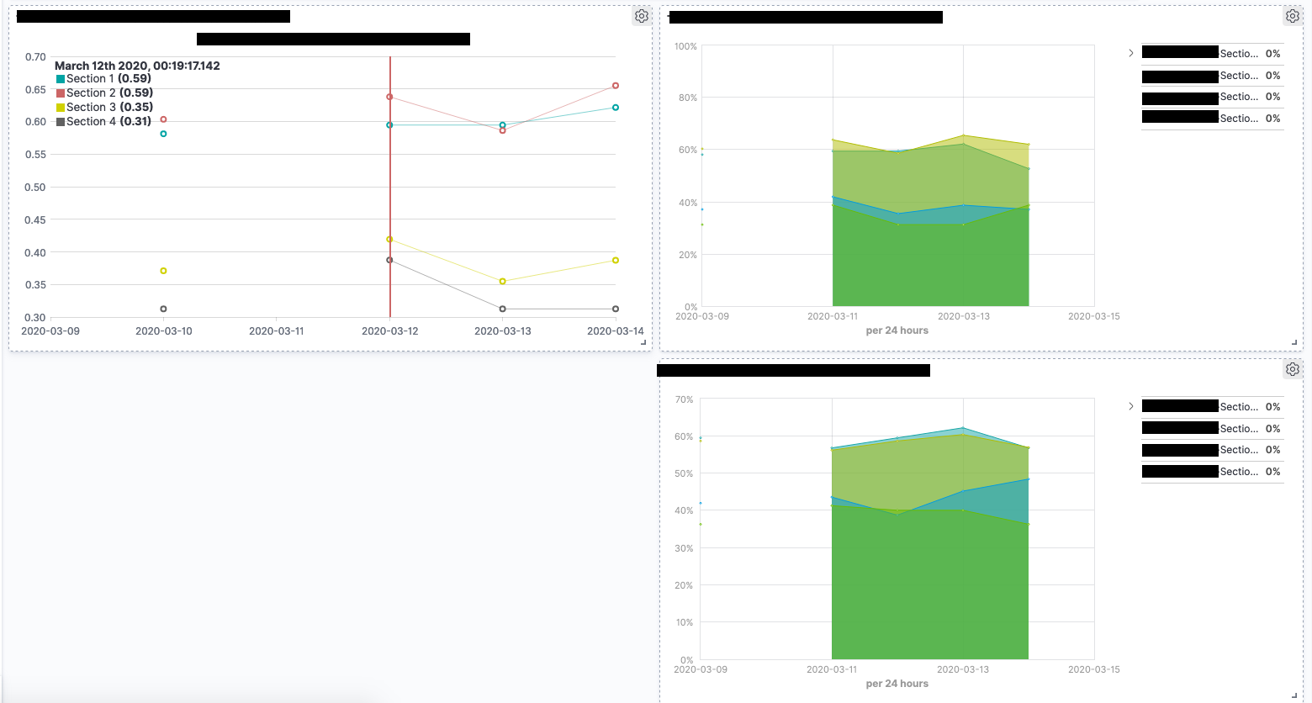Click the last legend swatch in the bottom area chart
Screen dimensions: 1312x703
click(1179, 471)
